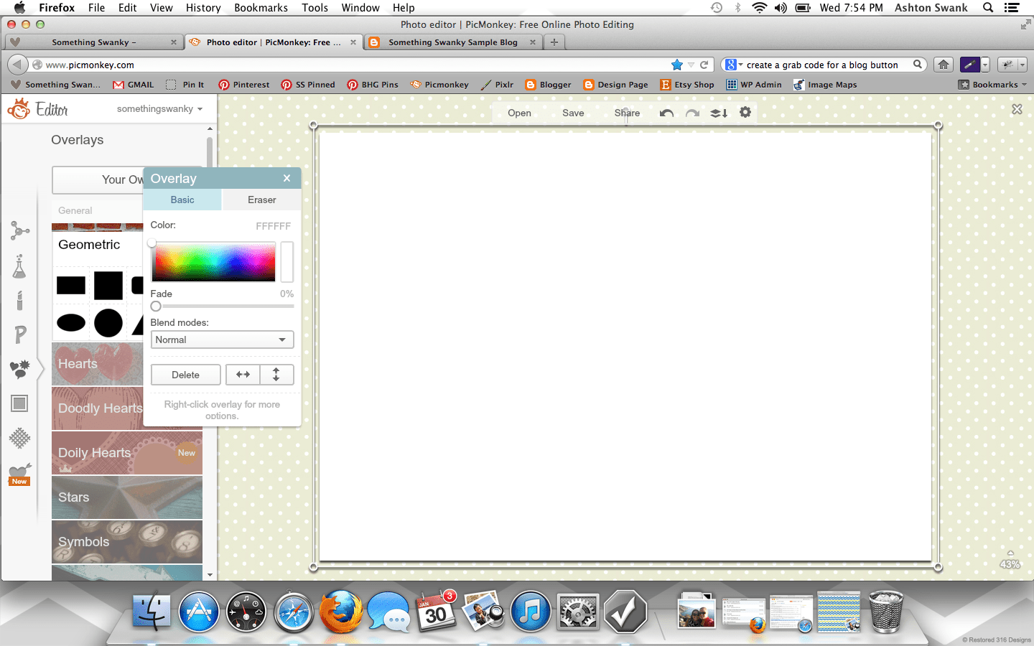Click the Undo arrow in top toolbar

666,113
